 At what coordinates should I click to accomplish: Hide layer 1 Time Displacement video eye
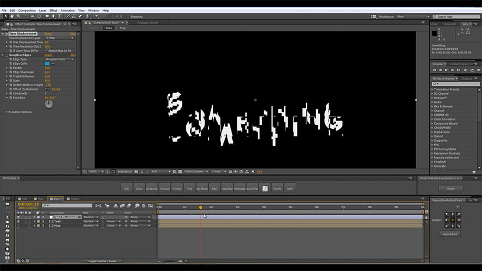point(18,218)
